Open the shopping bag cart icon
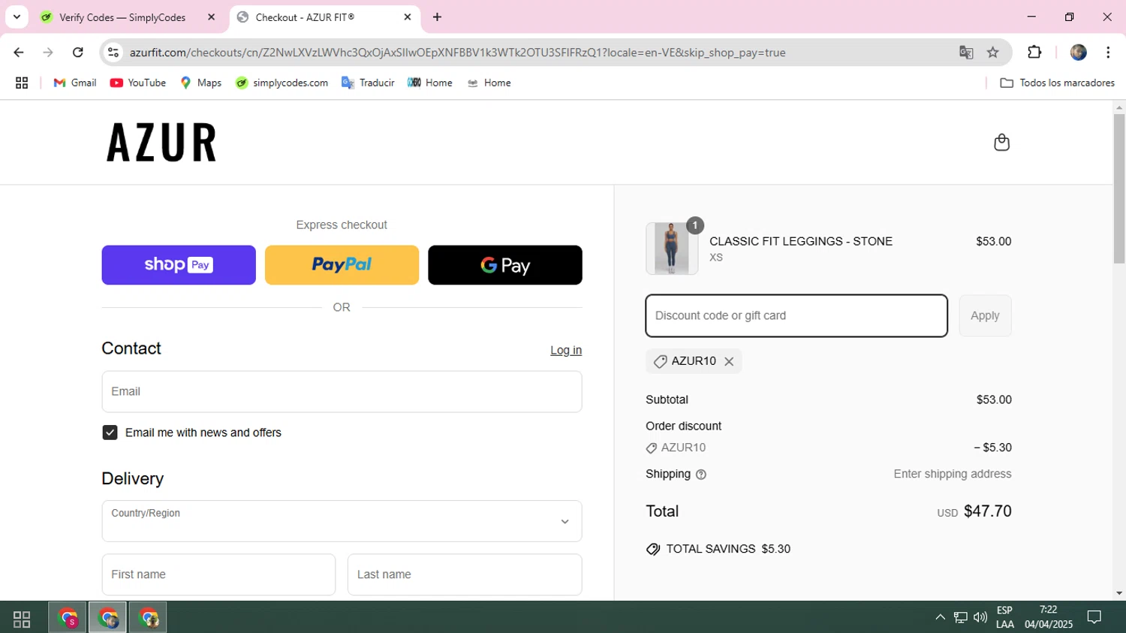 pyautogui.click(x=1001, y=142)
